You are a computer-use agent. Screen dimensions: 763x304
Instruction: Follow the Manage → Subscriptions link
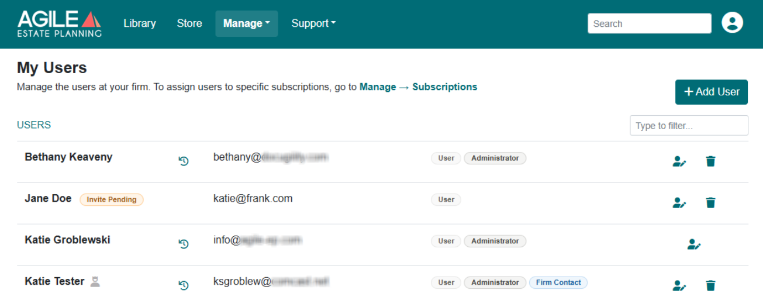click(x=418, y=87)
